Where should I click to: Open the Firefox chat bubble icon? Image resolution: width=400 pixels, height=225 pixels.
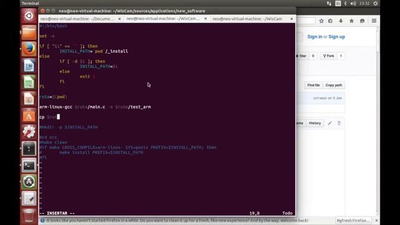click(362, 21)
